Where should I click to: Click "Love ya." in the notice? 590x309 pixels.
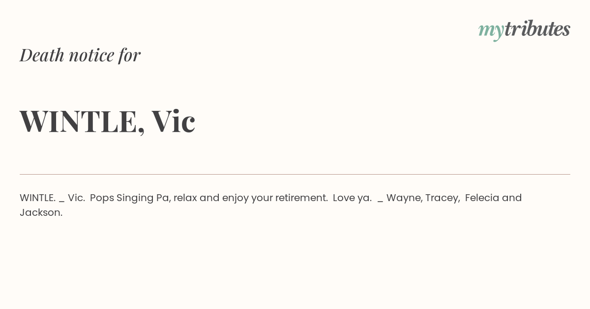tap(352, 198)
